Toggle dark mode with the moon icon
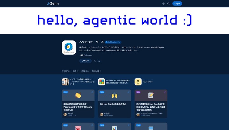 tap(163, 4)
